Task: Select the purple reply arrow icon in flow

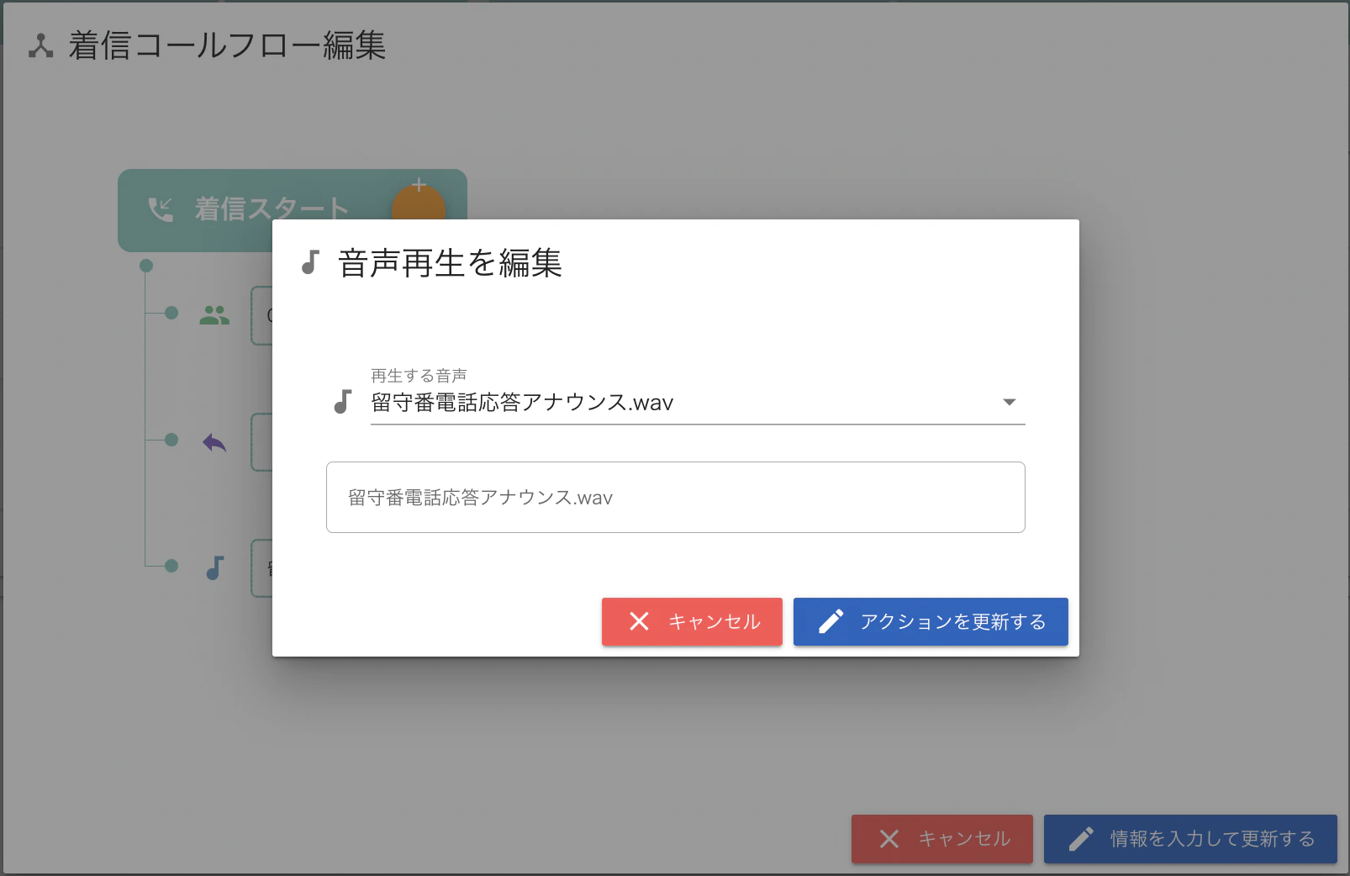Action: tap(214, 442)
